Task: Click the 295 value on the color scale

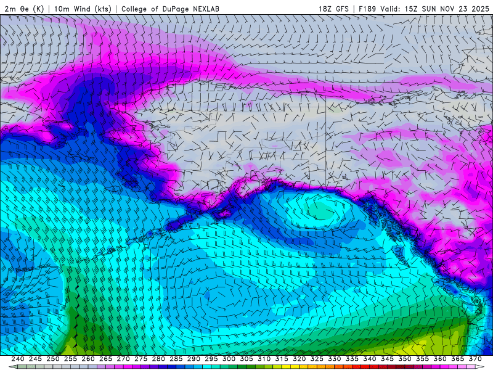Action: 211,359
